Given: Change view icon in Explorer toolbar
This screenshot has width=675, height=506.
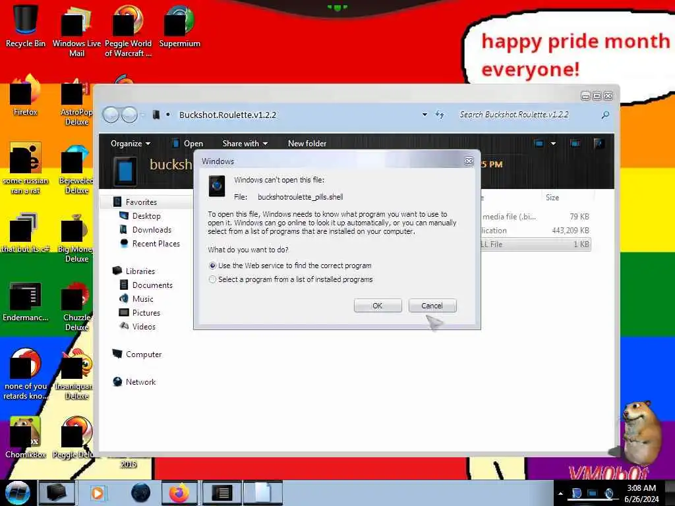Looking at the screenshot, I should click(539, 143).
